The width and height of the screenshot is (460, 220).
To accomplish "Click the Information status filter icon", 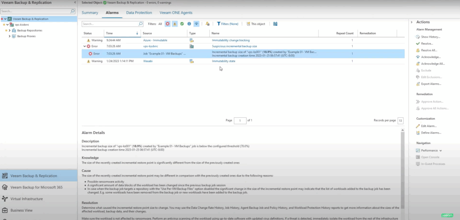I will 189,24.
